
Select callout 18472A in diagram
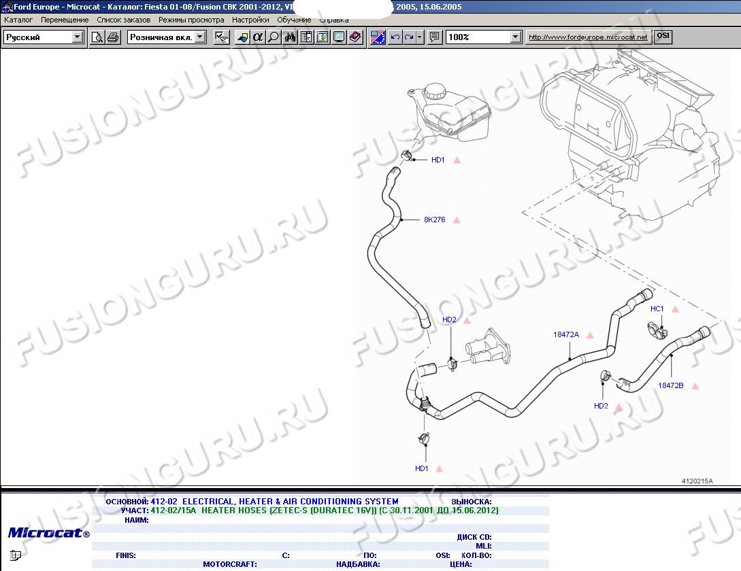566,334
